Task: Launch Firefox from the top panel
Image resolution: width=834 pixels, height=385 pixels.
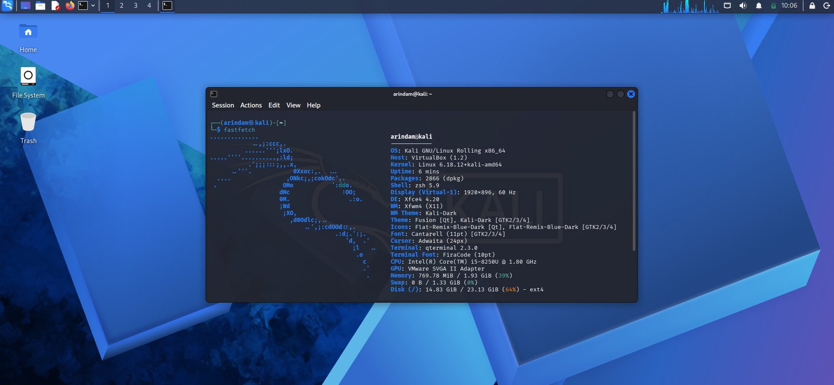Action: point(70,6)
